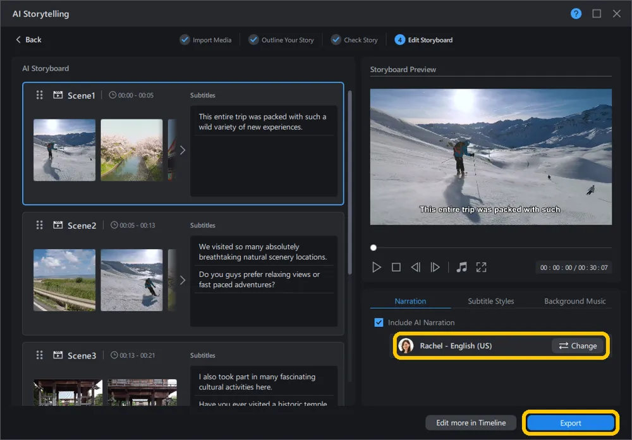Image resolution: width=632 pixels, height=440 pixels.
Task: Open the Check Story step
Action: [x=355, y=40]
